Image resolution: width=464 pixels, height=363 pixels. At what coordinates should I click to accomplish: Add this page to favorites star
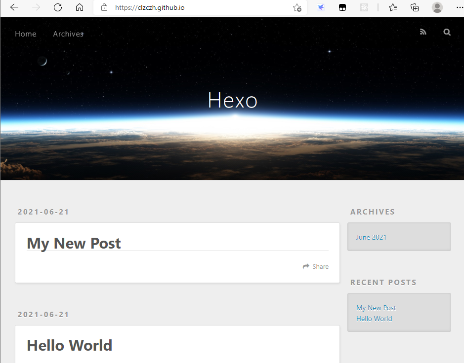[x=297, y=8]
